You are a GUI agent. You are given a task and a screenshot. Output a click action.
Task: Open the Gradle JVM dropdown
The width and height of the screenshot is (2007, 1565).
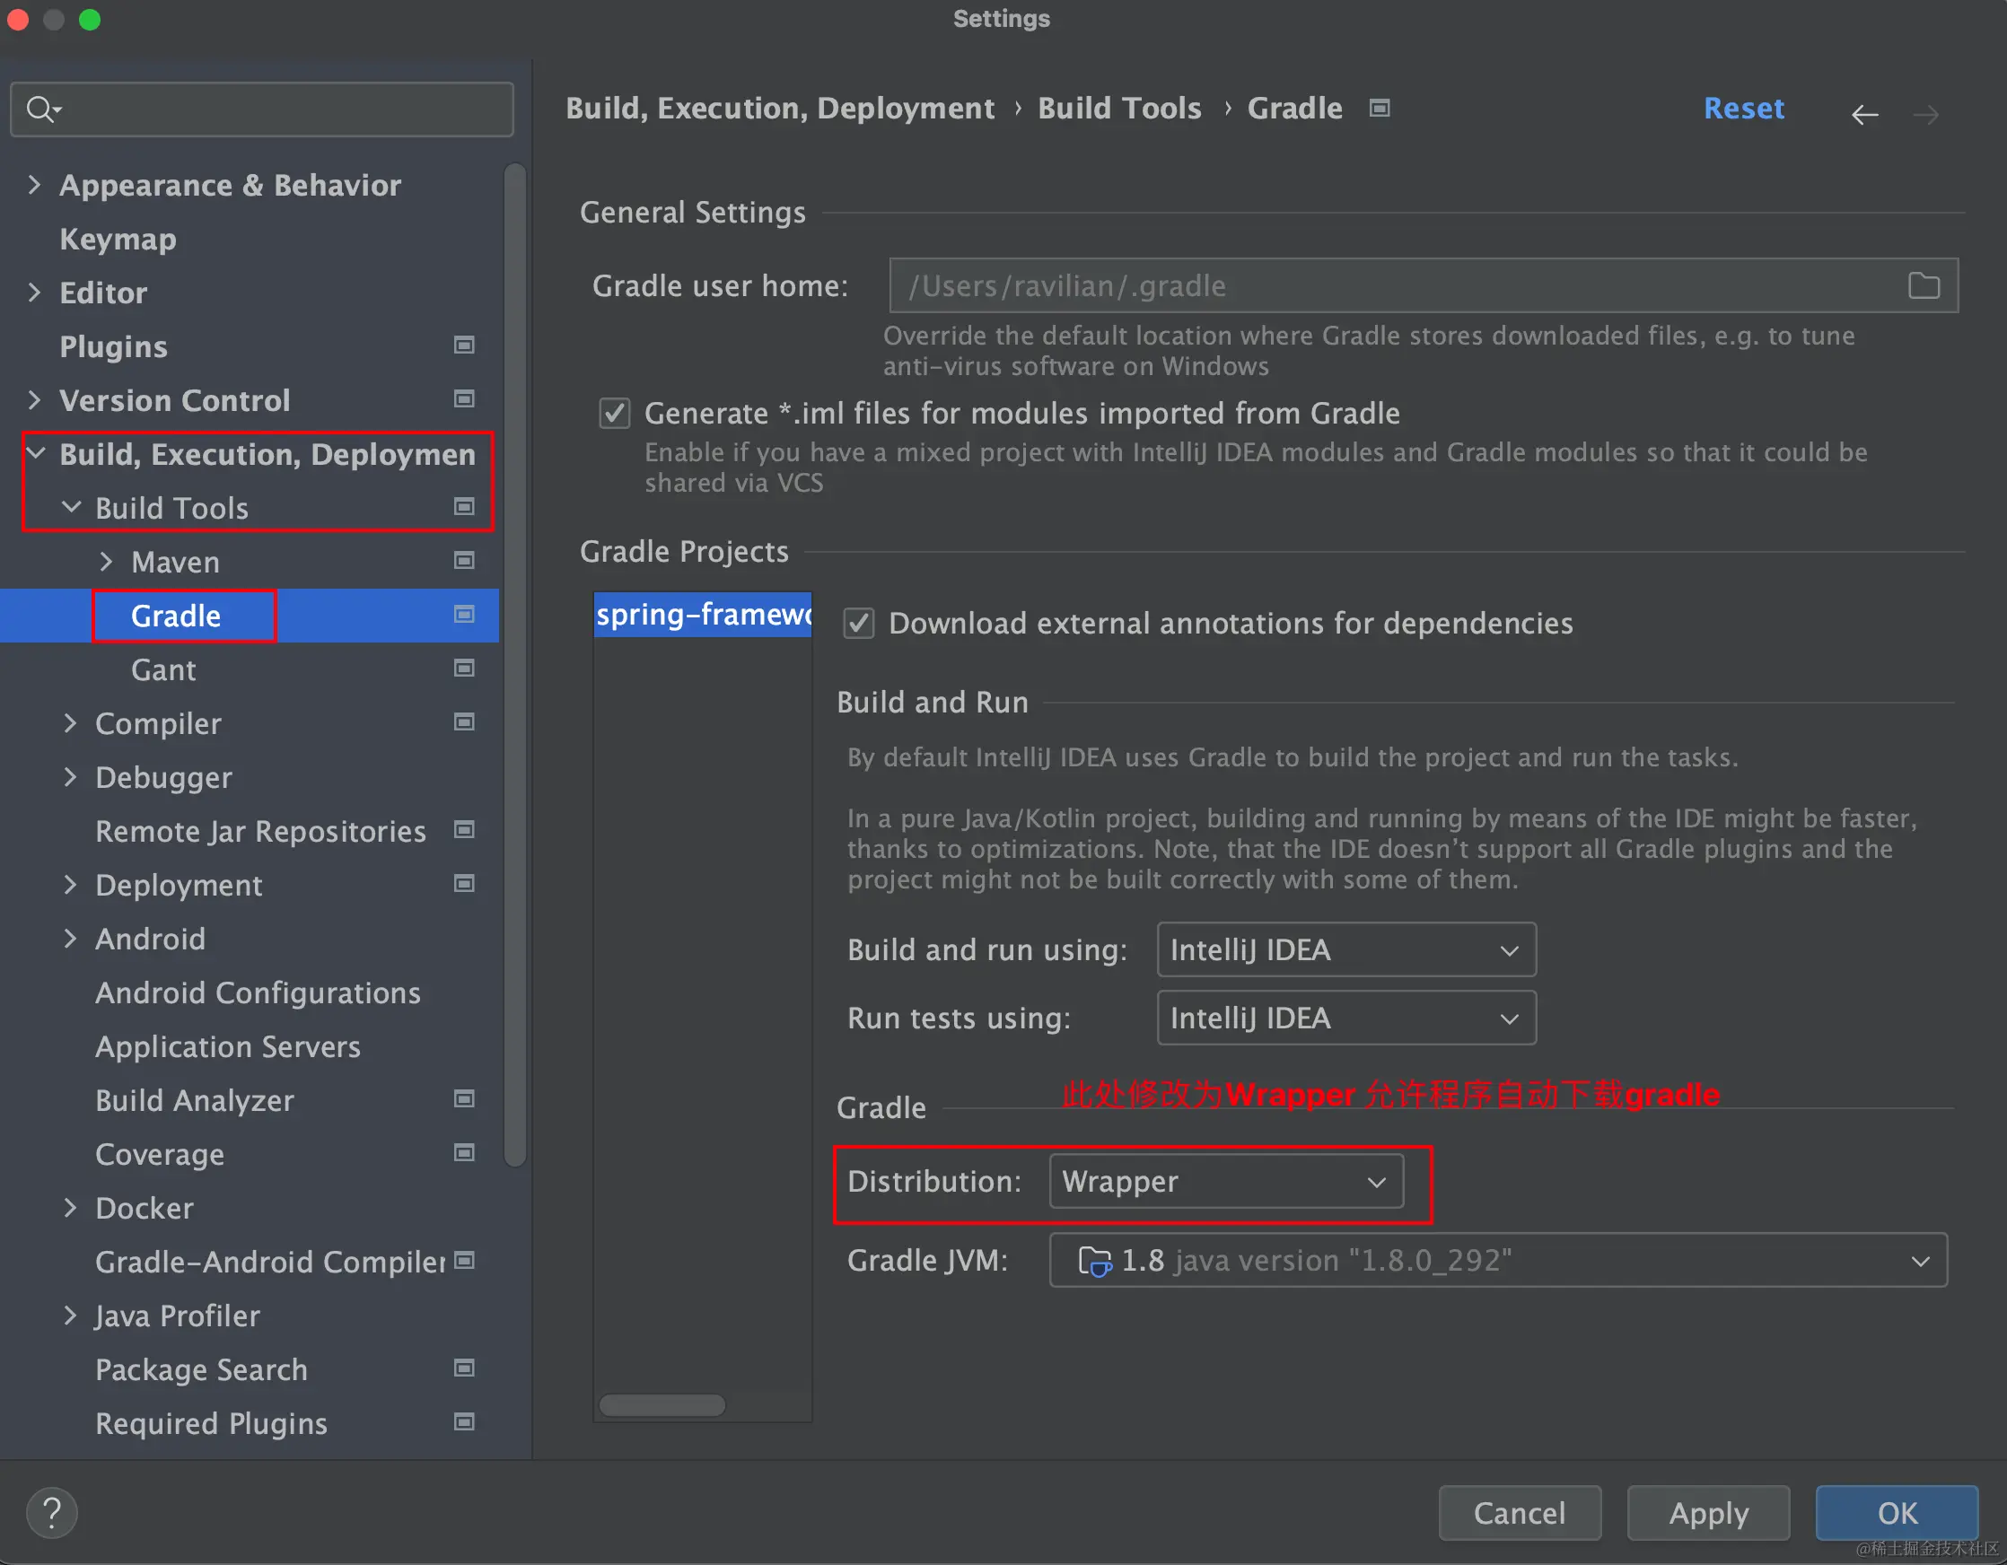(1497, 1260)
